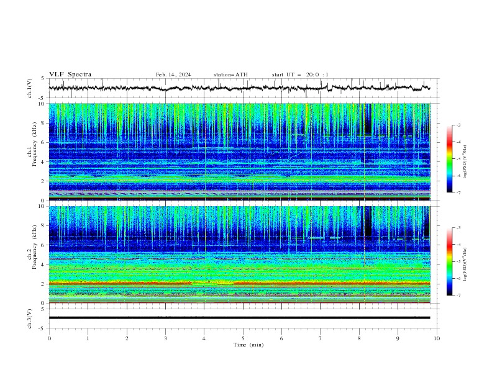Select the "ch.1 Frequency (kHz)" axis label
This screenshot has height=380, width=492.
[32, 144]
